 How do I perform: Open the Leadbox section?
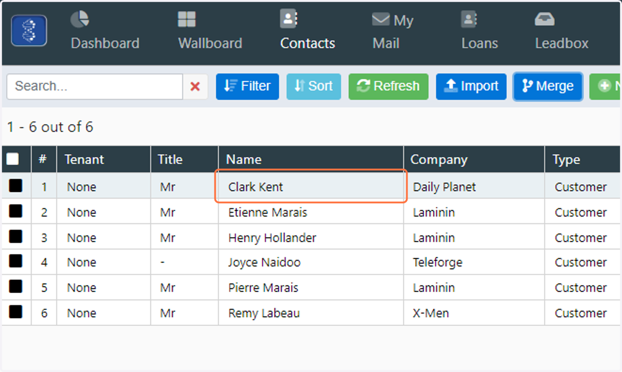click(x=561, y=32)
